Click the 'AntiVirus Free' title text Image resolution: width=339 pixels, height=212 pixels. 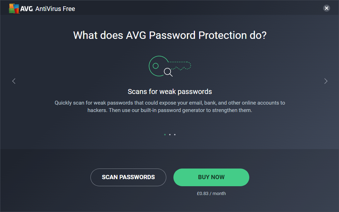tap(55, 9)
